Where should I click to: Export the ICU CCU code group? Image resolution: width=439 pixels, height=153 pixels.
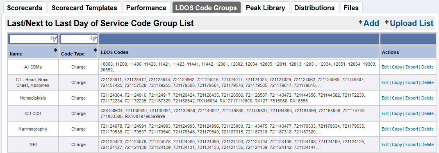pyautogui.click(x=412, y=114)
